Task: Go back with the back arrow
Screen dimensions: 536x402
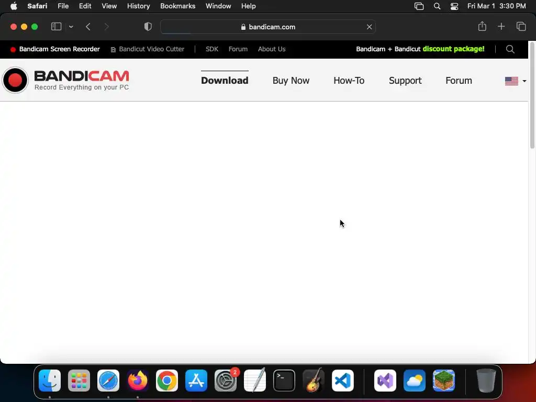Action: (x=88, y=27)
